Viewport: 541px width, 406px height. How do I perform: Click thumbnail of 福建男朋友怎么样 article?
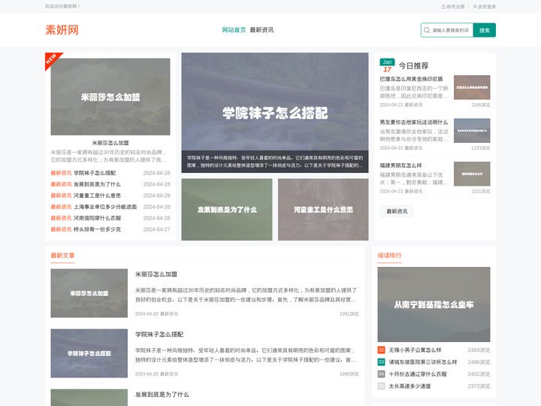(472, 174)
